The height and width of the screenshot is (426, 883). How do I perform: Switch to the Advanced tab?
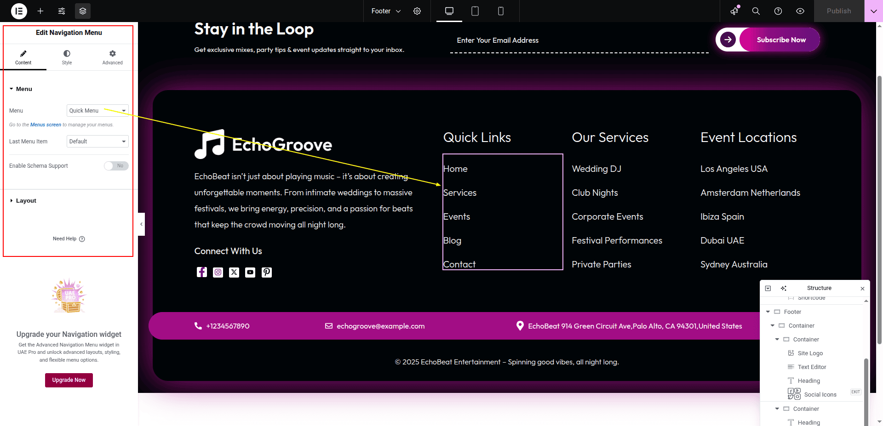[x=112, y=57]
